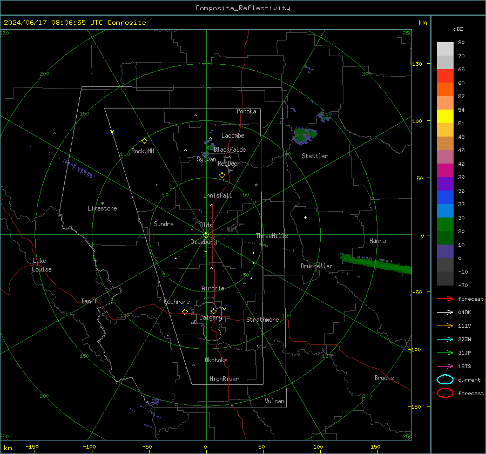The width and height of the screenshot is (486, 454).
Task: Click the RockyMH label
Action: click(x=143, y=151)
